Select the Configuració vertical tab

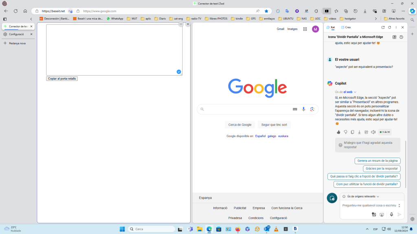[x=17, y=34]
